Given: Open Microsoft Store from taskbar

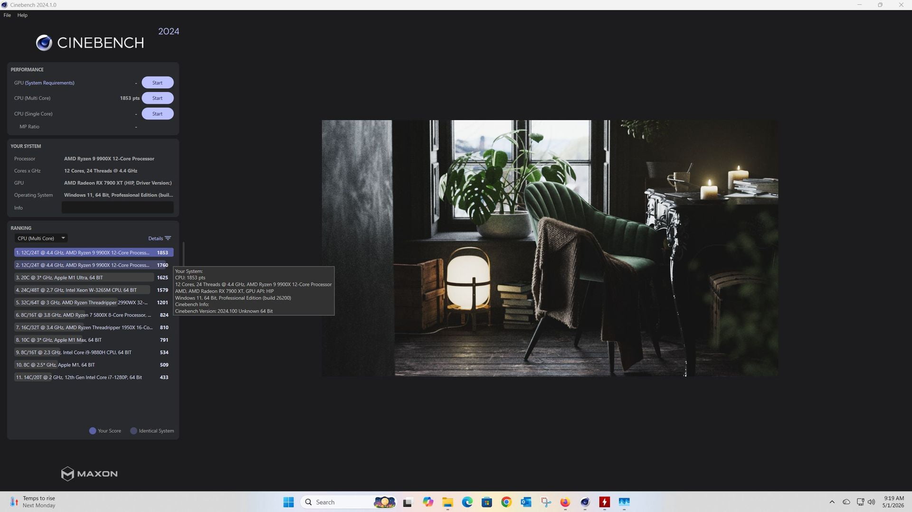Looking at the screenshot, I should (x=487, y=502).
